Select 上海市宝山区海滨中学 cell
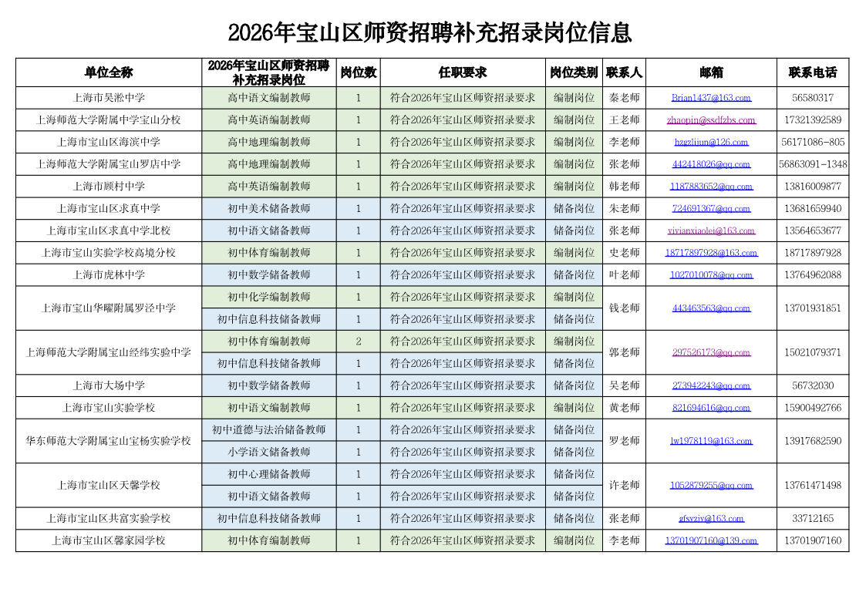 109,142
